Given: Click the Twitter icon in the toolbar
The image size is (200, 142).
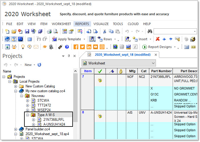Looking at the screenshot, I should (x=82, y=47).
